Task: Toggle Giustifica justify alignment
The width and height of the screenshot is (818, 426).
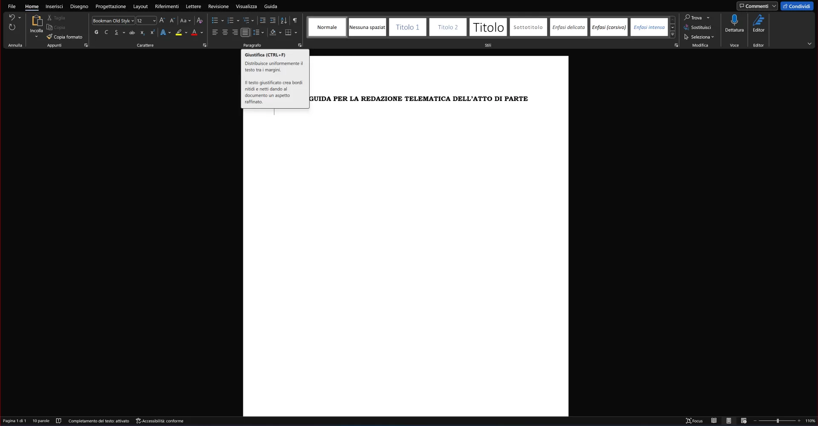Action: 245,32
